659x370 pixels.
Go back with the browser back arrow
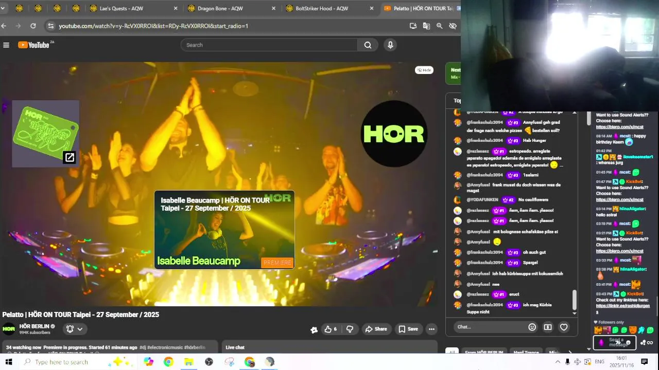4,26
